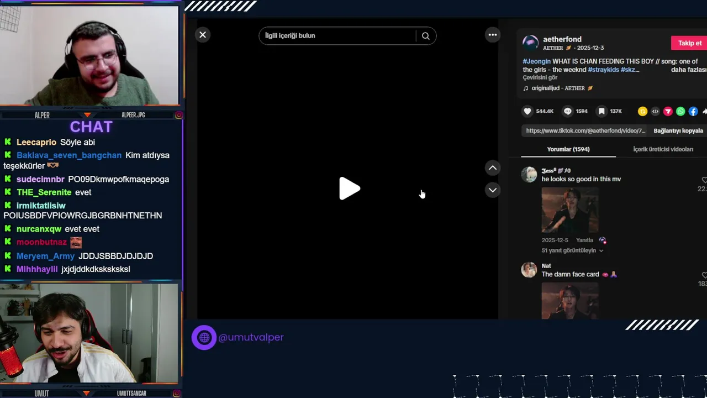Click Çevirisini gör translation link
This screenshot has width=707, height=398.
click(540, 78)
